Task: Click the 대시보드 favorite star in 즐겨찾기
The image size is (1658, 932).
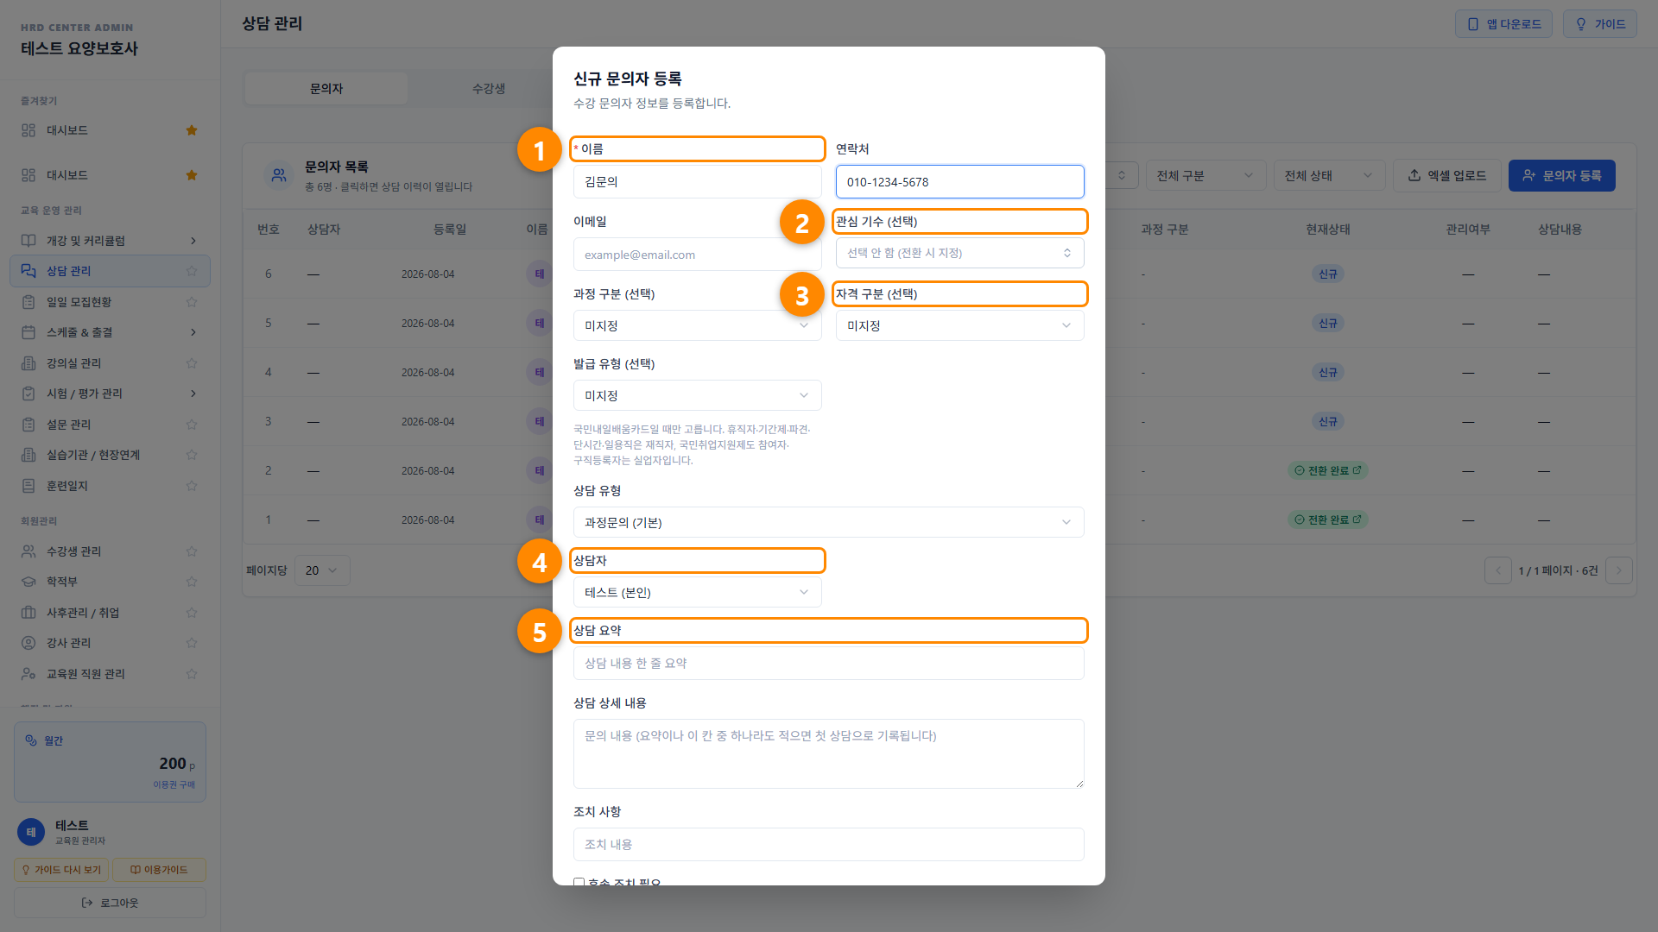Action: coord(192,130)
